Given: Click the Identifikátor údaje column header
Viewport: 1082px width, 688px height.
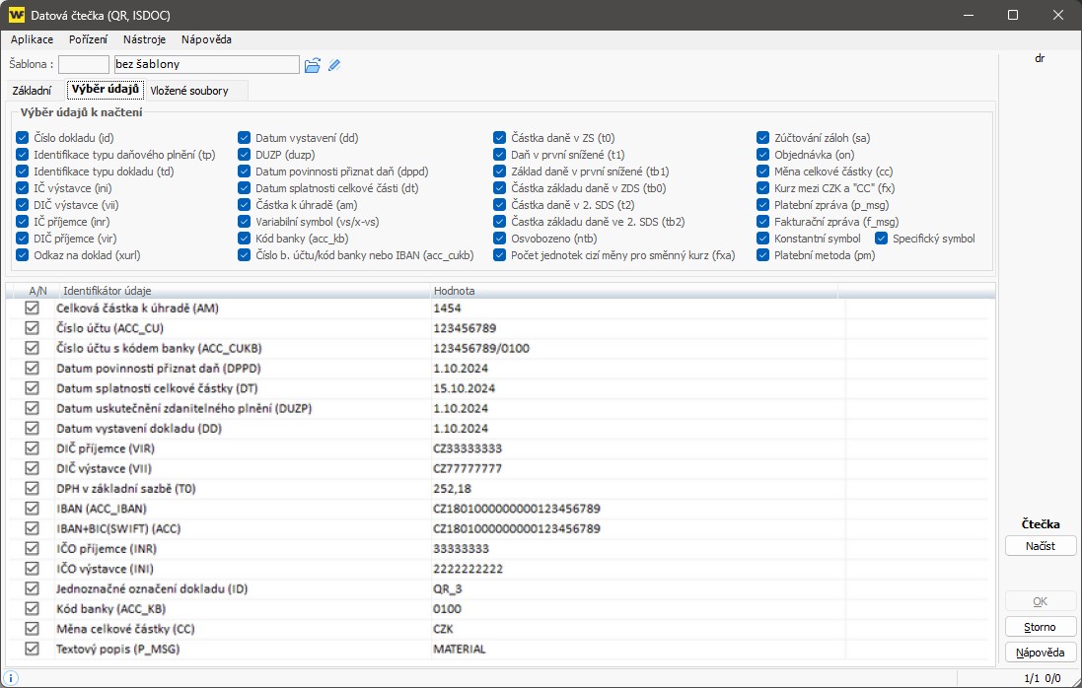Looking at the screenshot, I should (x=243, y=291).
